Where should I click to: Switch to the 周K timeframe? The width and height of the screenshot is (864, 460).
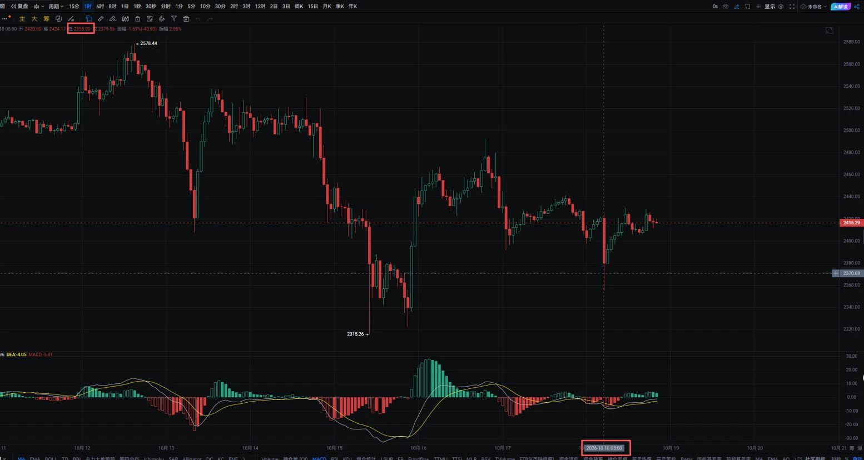299,6
